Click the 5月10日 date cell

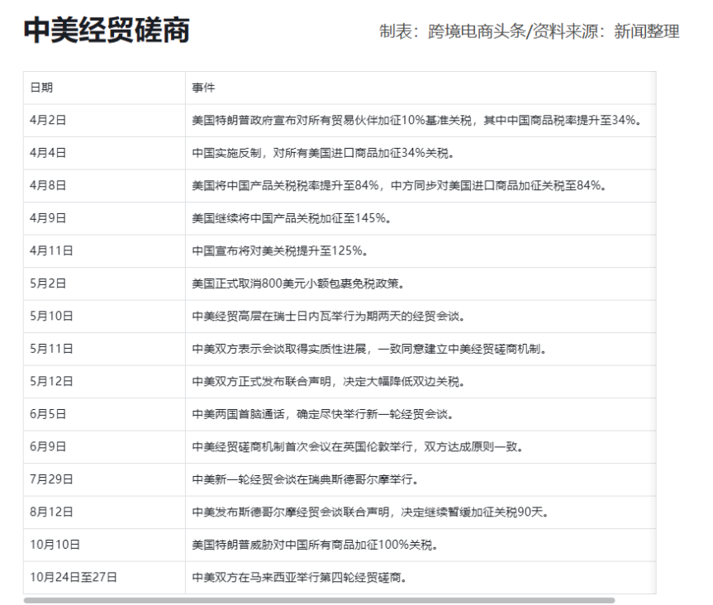(51, 316)
